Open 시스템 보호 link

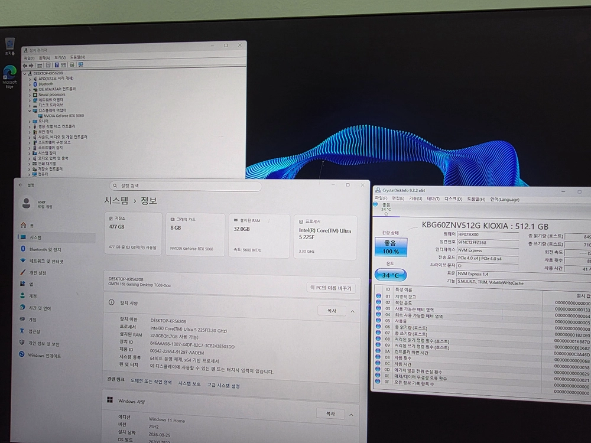[189, 383]
